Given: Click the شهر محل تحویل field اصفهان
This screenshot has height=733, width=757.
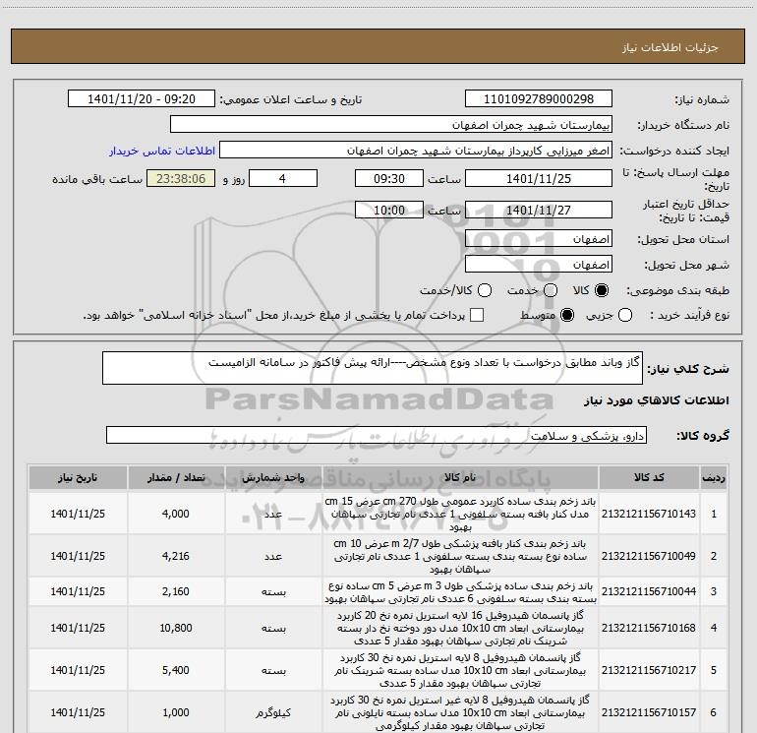Looking at the screenshot, I should [x=539, y=264].
